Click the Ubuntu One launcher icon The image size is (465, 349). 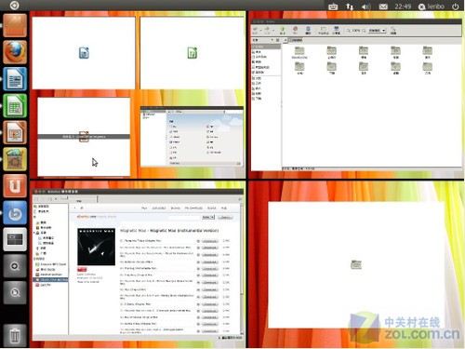coord(15,186)
